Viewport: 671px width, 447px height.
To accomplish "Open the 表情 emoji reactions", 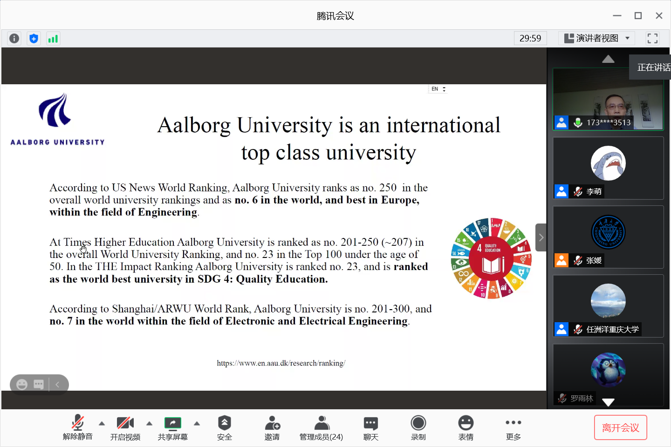I will pos(466,427).
